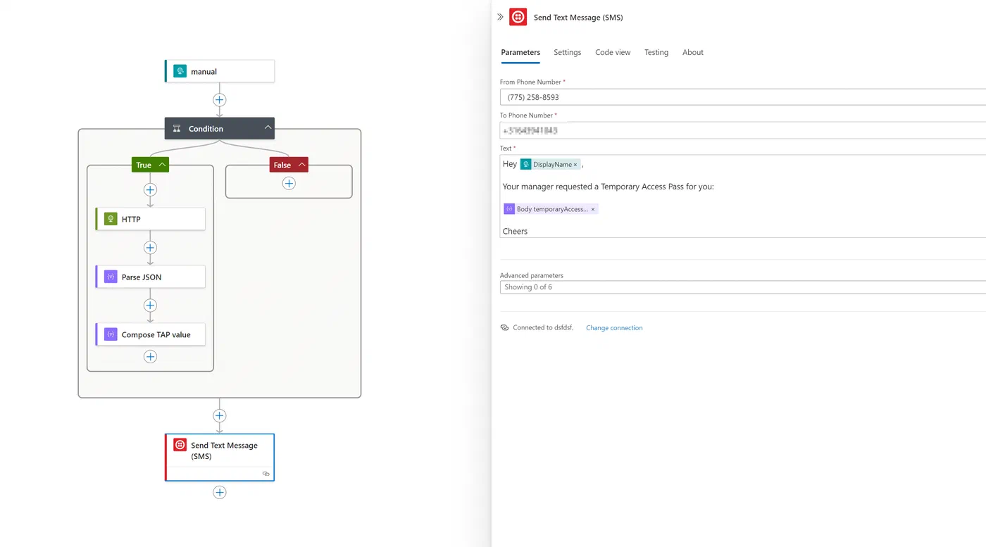986x547 pixels.
Task: Add an action in the False branch
Action: coord(289,183)
